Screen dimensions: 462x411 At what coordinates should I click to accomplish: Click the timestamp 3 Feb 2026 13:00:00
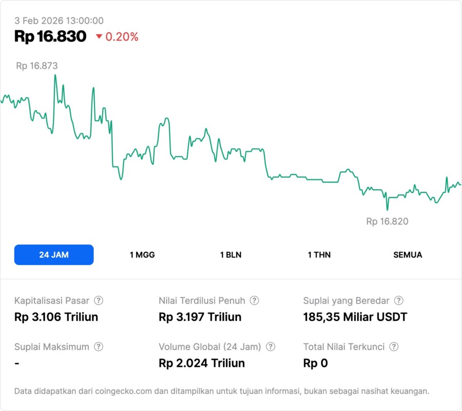(x=59, y=21)
